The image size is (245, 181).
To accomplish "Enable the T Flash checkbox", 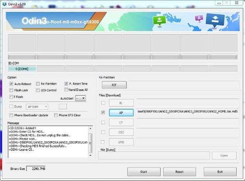I will [11, 97].
